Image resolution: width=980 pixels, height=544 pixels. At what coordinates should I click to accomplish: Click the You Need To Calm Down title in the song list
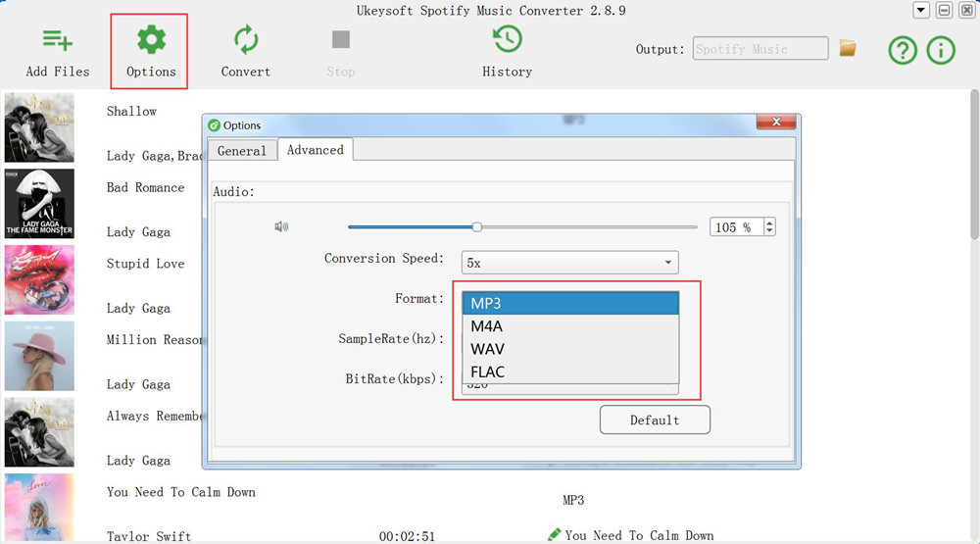click(x=180, y=492)
